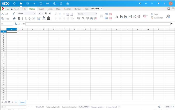Screen dimensions: 175x110
Task: Expand the Carlito font name dropdown
Action: click(34, 13)
